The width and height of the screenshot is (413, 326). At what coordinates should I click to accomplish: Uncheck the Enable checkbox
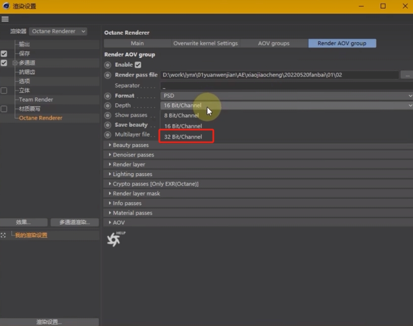(138, 65)
